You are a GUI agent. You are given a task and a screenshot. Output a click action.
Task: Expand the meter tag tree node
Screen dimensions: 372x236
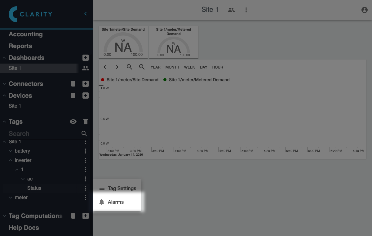click(11, 198)
